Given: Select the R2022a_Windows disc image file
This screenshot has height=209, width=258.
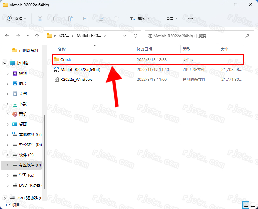Looking at the screenshot, I should (76, 79).
